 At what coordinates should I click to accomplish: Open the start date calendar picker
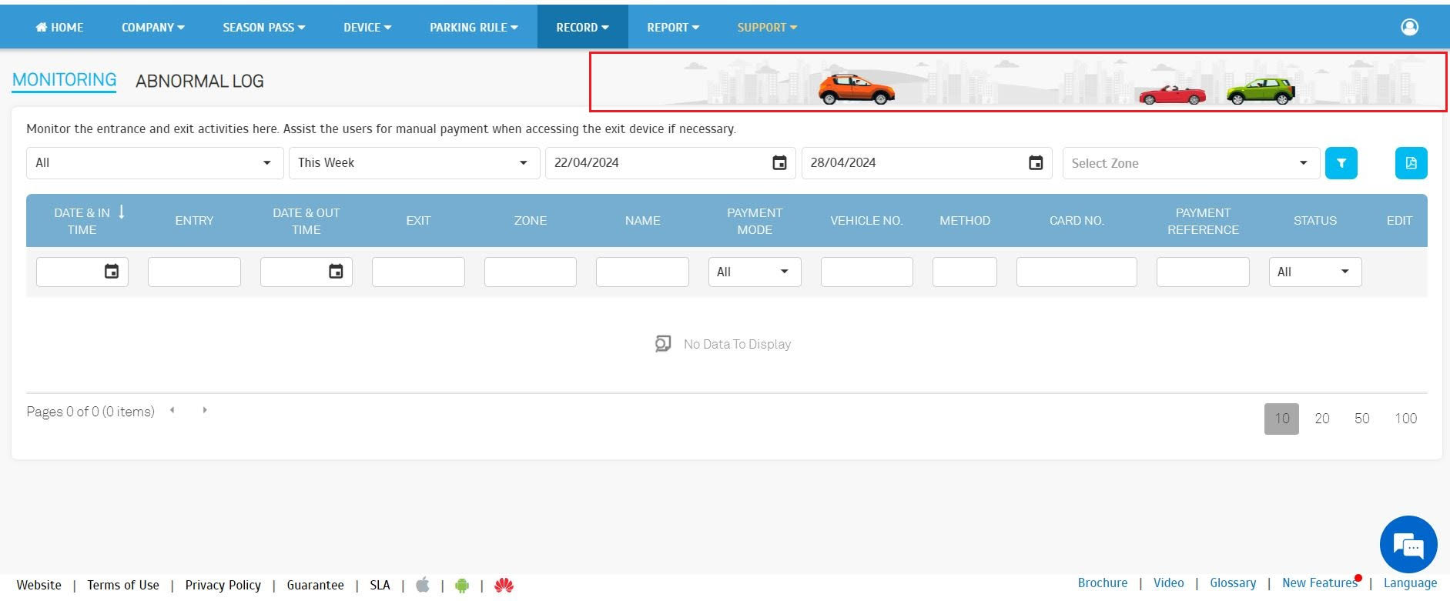(779, 163)
